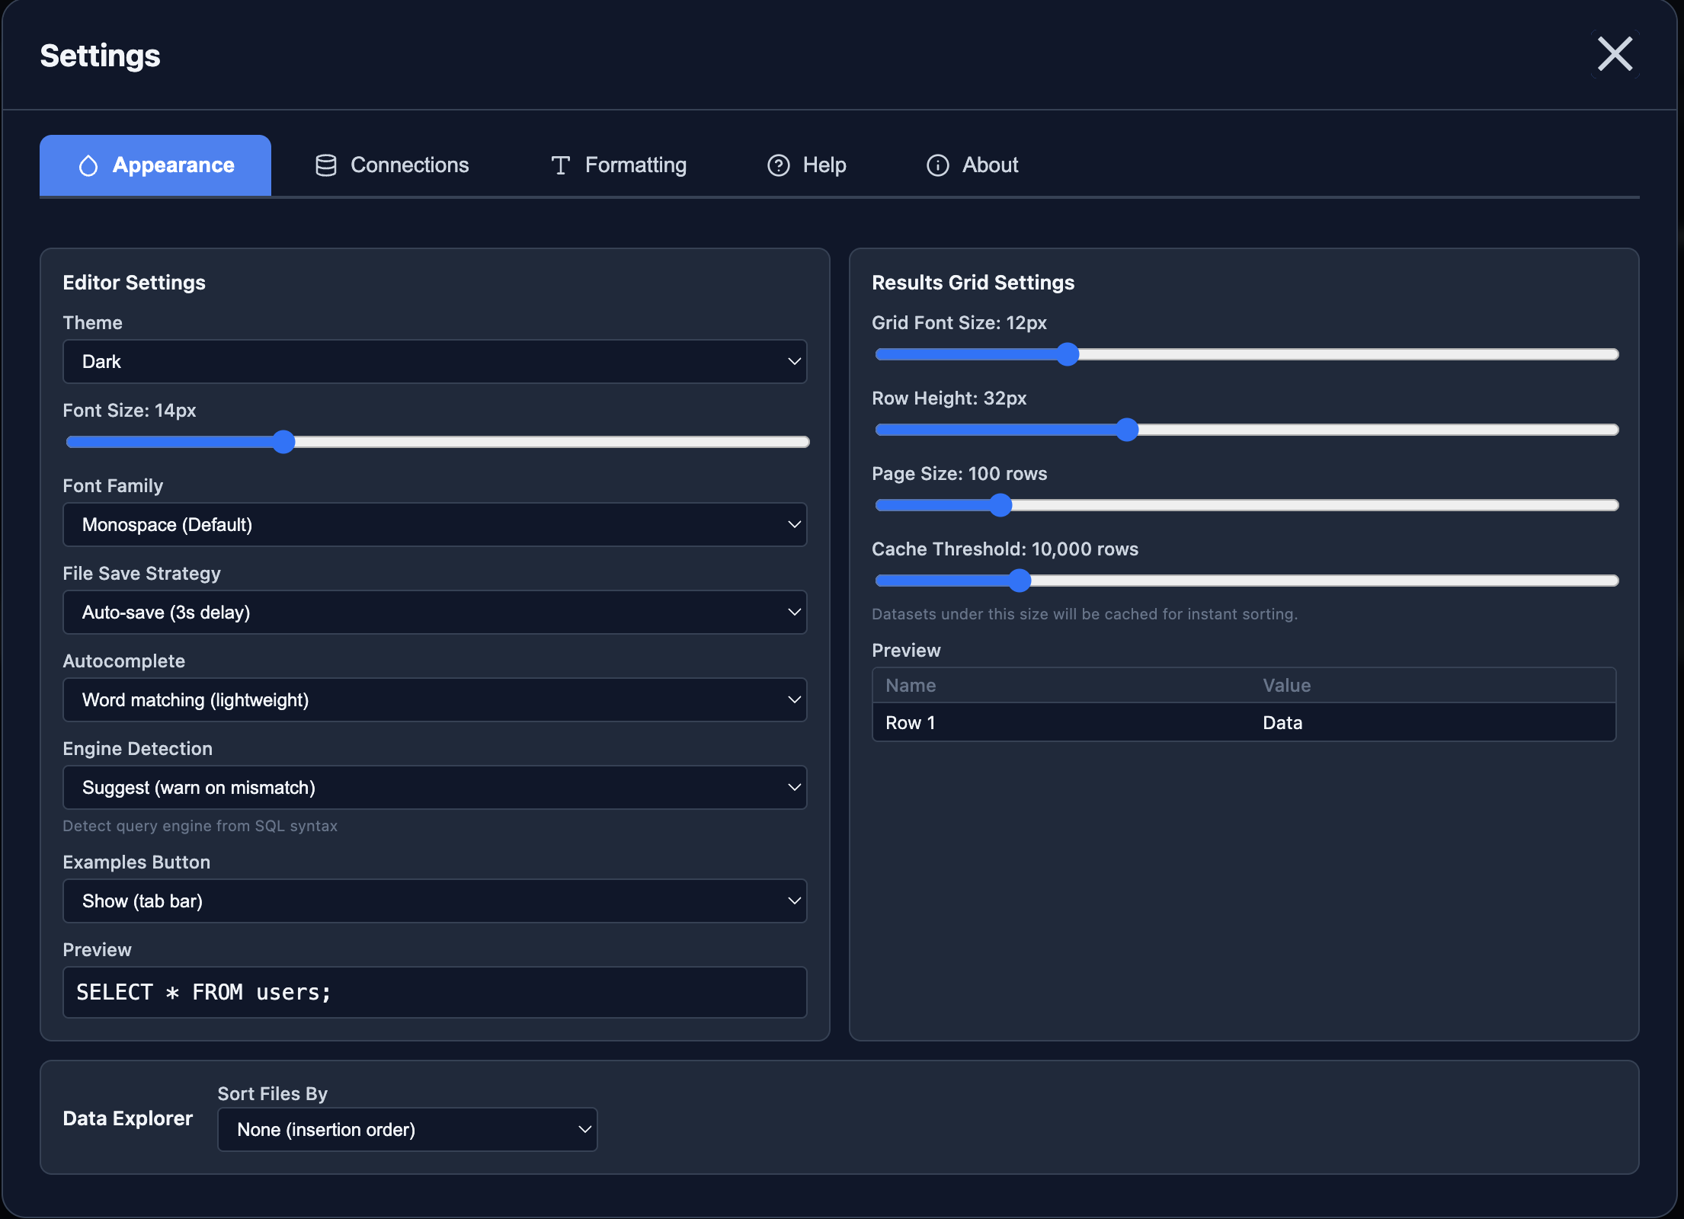Open the Font Family dropdown

pyautogui.click(x=434, y=524)
